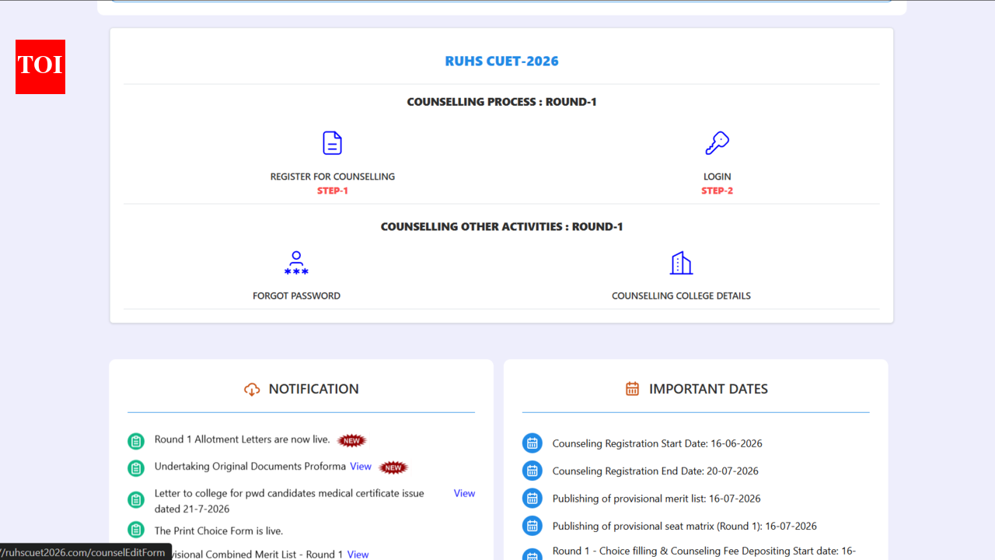The height and width of the screenshot is (560, 995).
Task: Click the Login key icon
Action: tap(717, 143)
